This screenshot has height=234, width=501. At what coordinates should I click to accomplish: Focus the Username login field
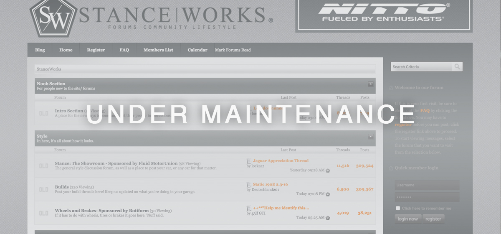click(x=427, y=185)
